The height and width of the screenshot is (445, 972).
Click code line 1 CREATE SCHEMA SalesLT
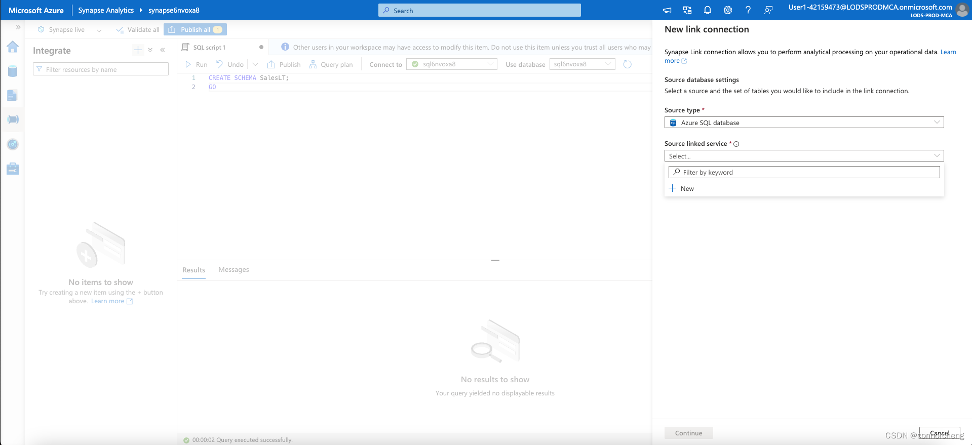[248, 78]
